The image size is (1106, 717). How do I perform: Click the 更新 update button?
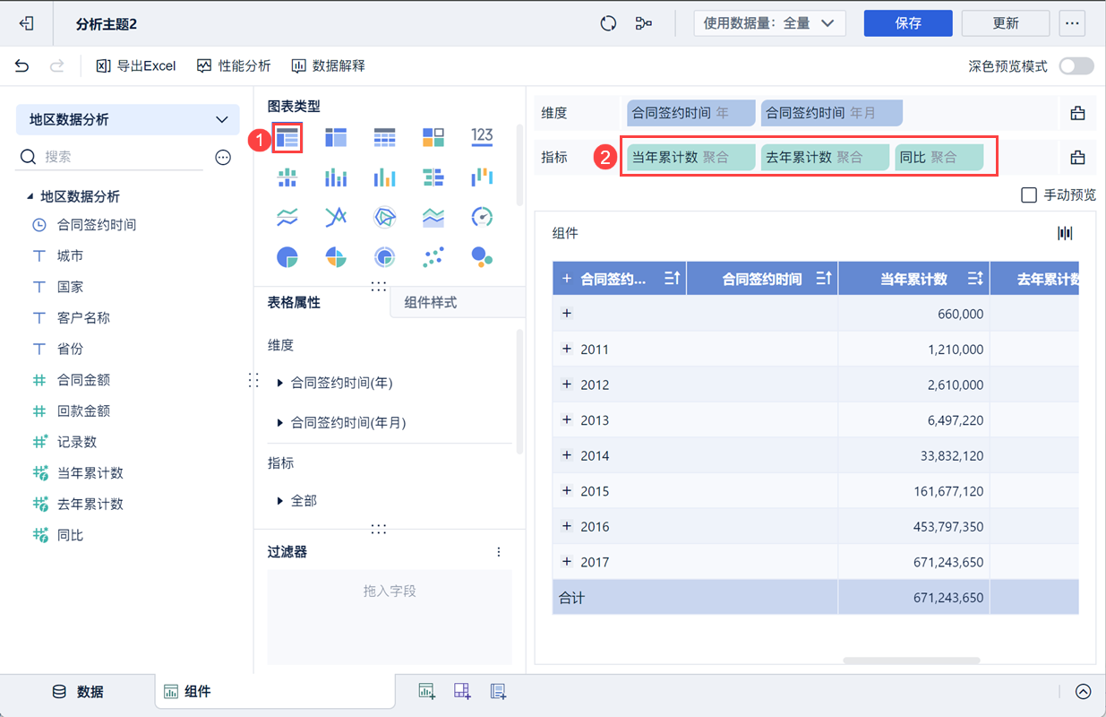click(1006, 23)
